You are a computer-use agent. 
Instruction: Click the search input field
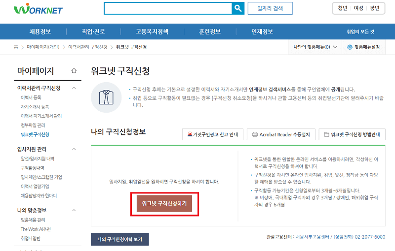coord(168,8)
